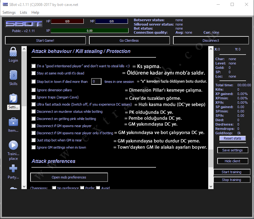Screen dimensions: 254x219
Task: Open the Help menu
Action: coord(35,12)
